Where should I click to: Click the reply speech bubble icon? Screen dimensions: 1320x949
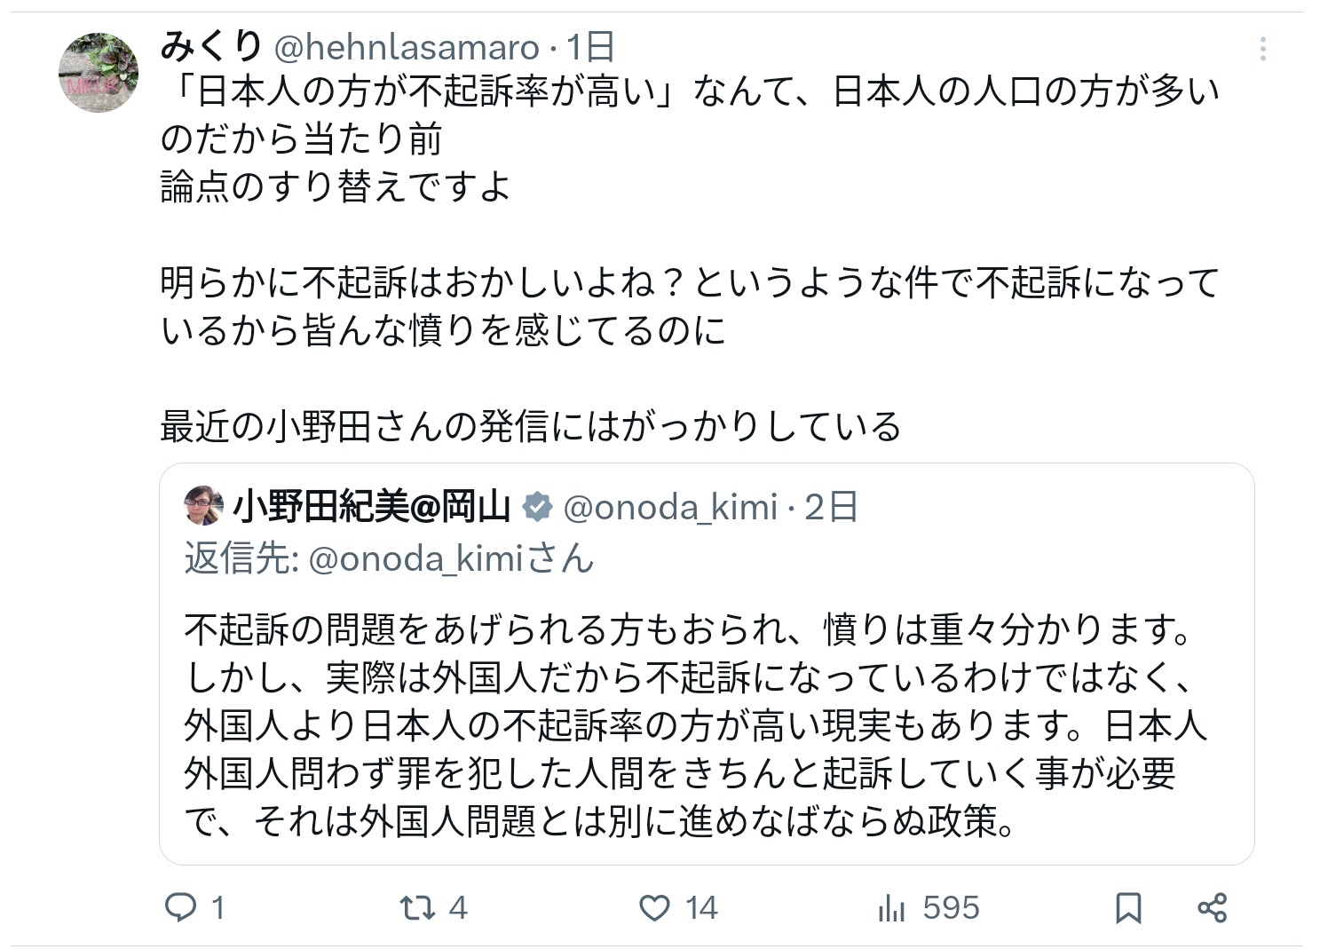pos(181,907)
